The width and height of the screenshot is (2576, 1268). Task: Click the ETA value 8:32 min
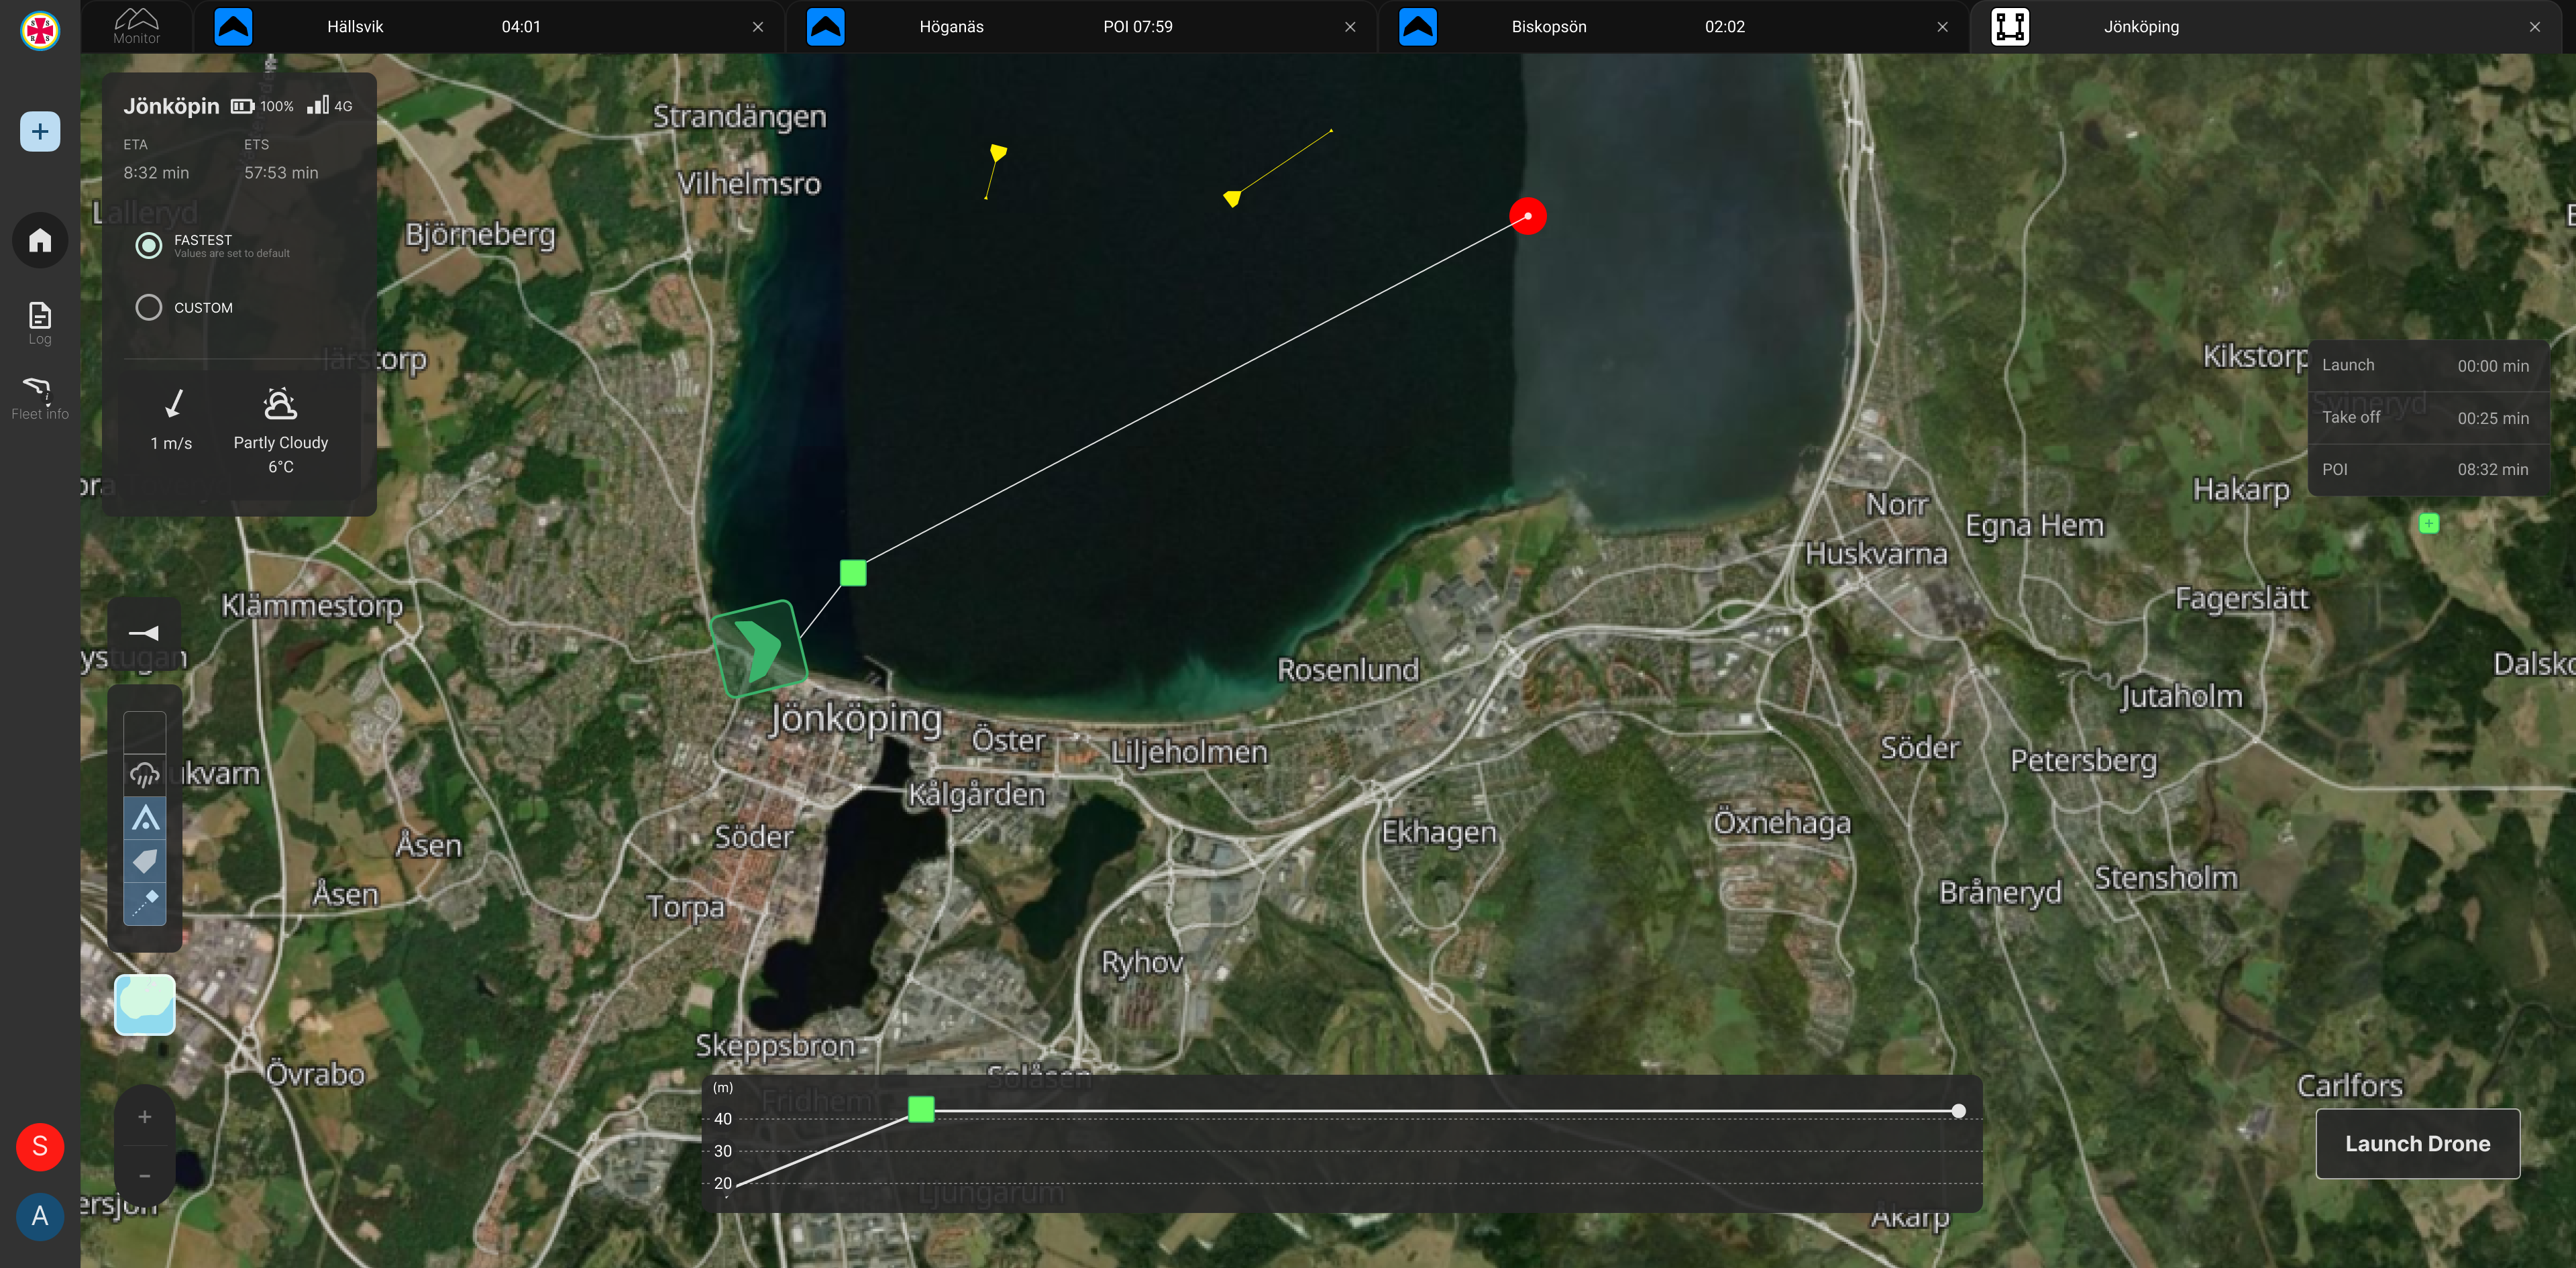(x=156, y=173)
